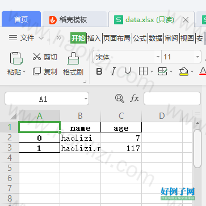The width and height of the screenshot is (206, 206).
Task: Expand the 文件 menu arrow
Action: [x=41, y=38]
